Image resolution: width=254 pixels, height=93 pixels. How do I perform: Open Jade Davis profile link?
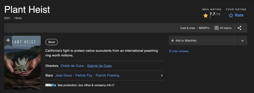(x=63, y=75)
